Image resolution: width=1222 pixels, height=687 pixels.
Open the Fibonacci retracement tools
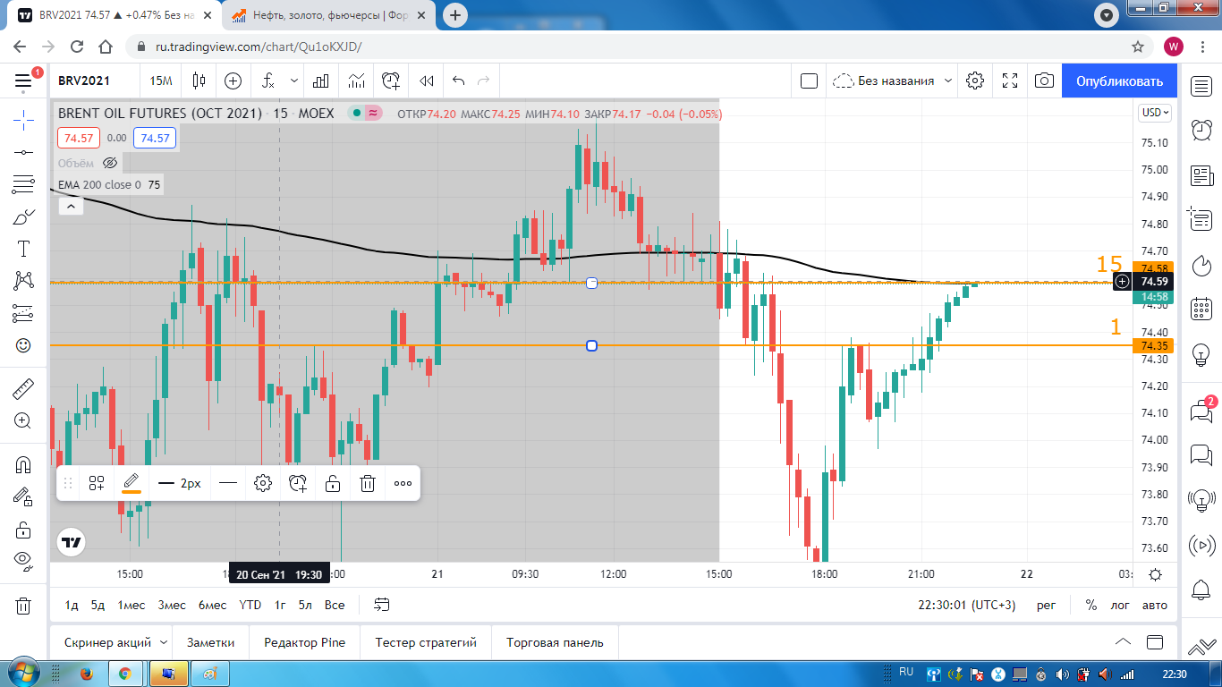[x=23, y=184]
